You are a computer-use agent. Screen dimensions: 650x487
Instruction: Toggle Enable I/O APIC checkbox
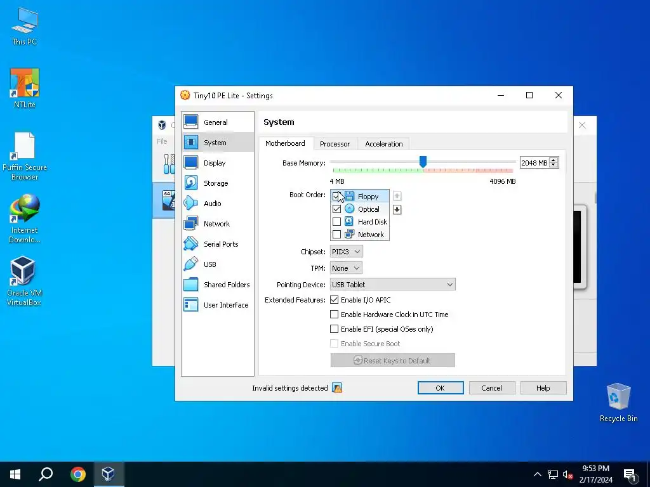pos(334,299)
